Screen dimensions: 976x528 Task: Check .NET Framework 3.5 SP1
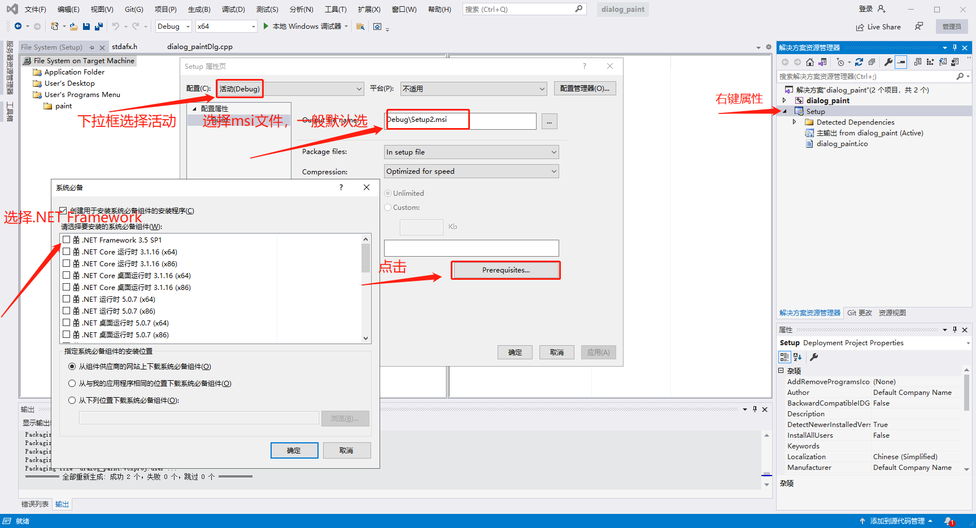click(67, 240)
